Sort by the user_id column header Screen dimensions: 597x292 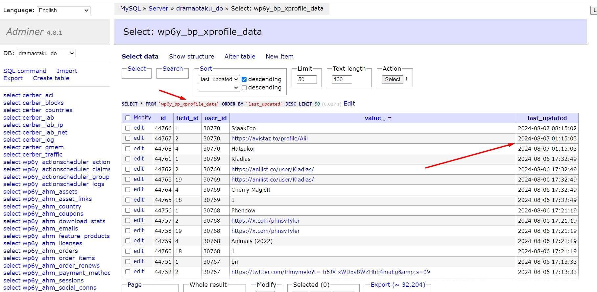tap(215, 118)
